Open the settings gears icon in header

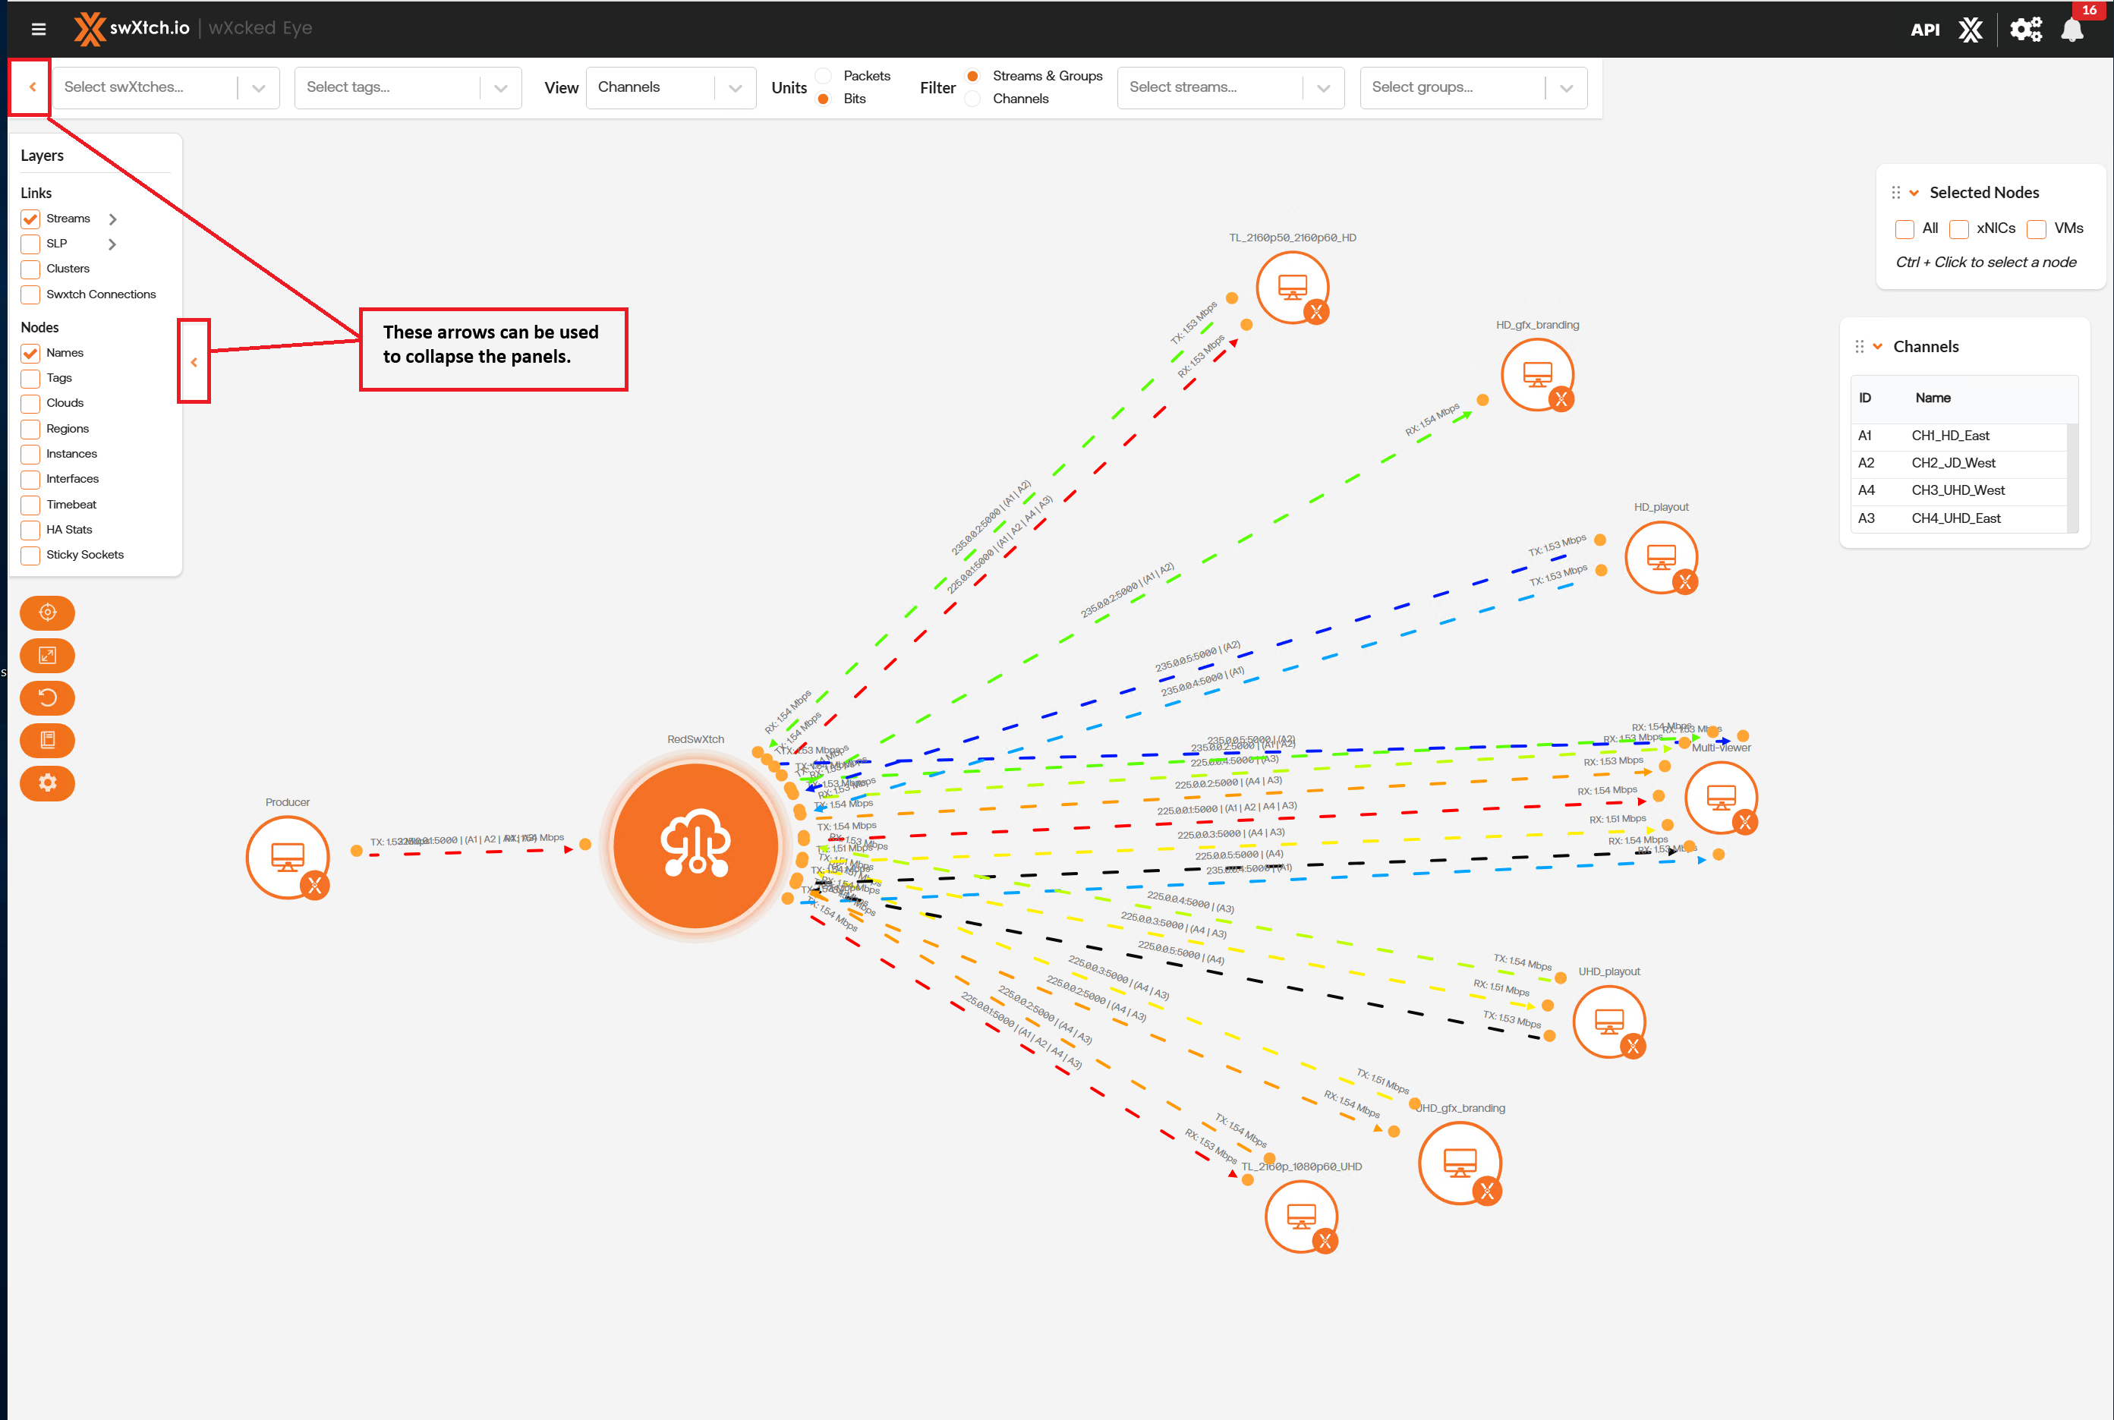(x=2025, y=29)
